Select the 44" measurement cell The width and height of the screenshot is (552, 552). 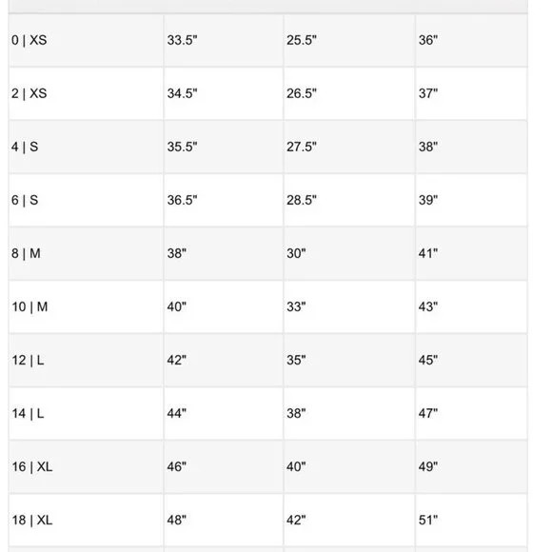point(224,413)
